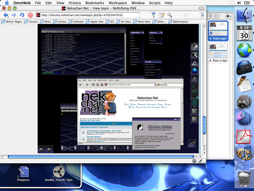Toggle the toolbar with the title bar pill
The width and height of the screenshot is (254, 191).
click(x=202, y=8)
